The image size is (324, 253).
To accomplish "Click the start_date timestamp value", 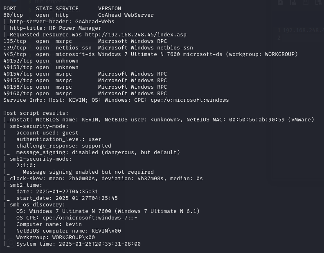I will tap(87, 198).
